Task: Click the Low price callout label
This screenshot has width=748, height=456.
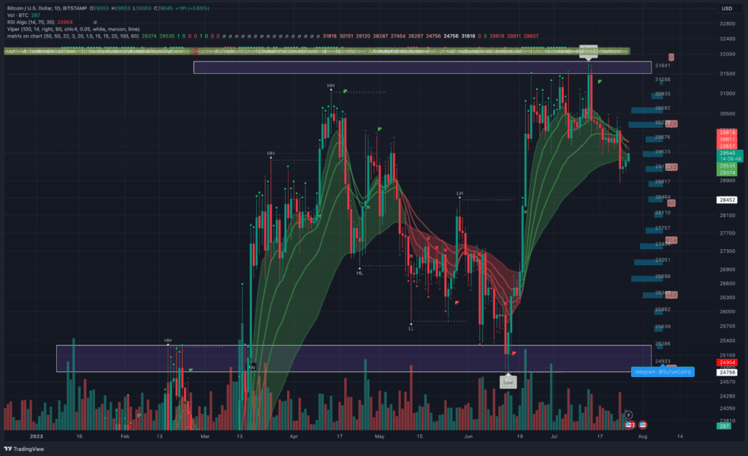Action: click(508, 382)
